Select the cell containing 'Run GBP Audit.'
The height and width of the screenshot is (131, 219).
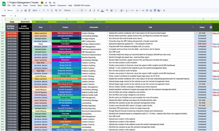(151, 116)
